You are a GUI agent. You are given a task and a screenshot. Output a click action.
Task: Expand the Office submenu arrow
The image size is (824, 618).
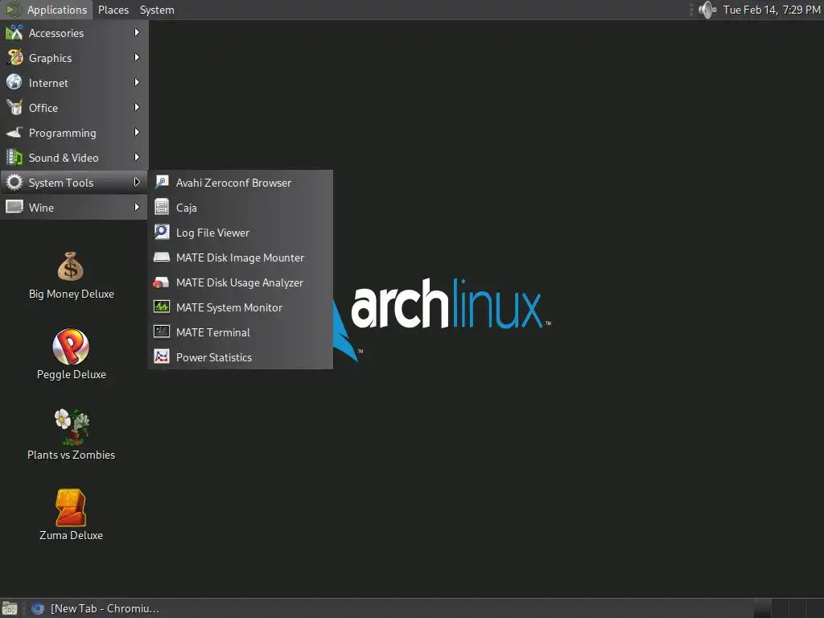137,107
